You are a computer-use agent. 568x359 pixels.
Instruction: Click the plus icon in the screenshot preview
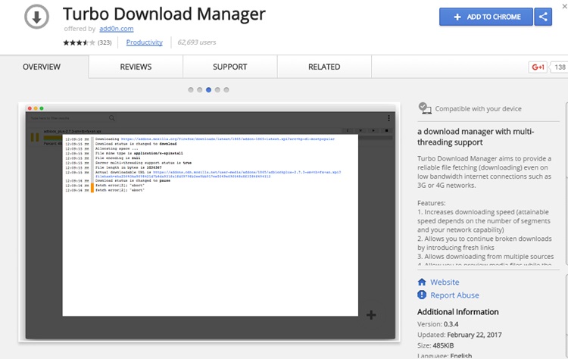pyautogui.click(x=371, y=315)
